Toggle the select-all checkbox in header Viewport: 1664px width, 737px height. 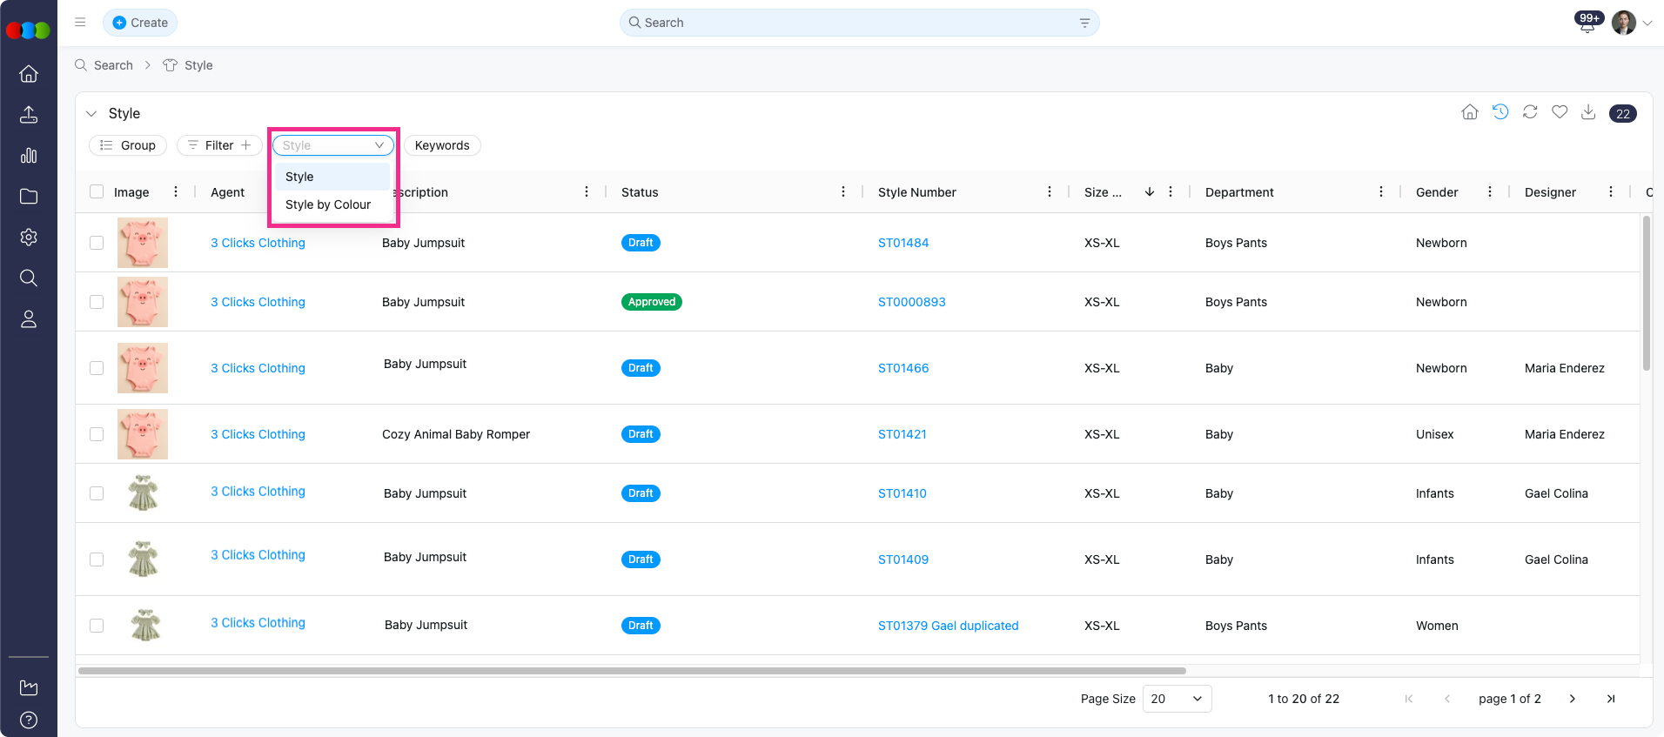pyautogui.click(x=97, y=192)
